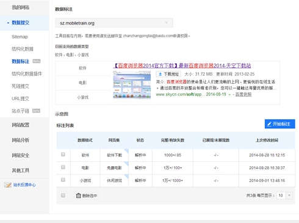Toggle the select-all checkbox in footer

[x=63, y=196]
